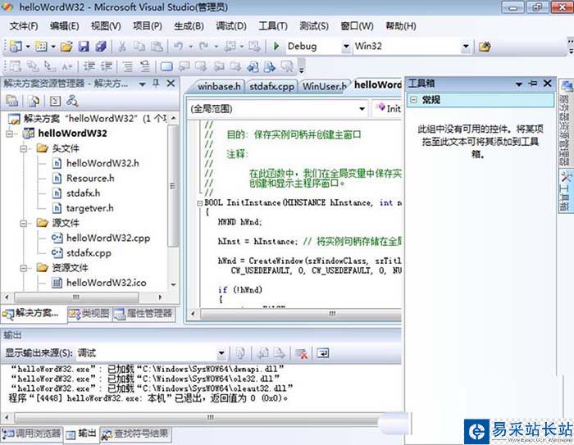Toggle auto-hide pin on the Toolbox panel

(533, 84)
